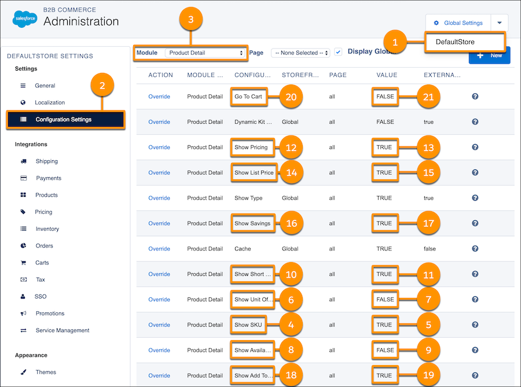Click Override for the Cache row
The height and width of the screenshot is (387, 521).
[x=159, y=249]
